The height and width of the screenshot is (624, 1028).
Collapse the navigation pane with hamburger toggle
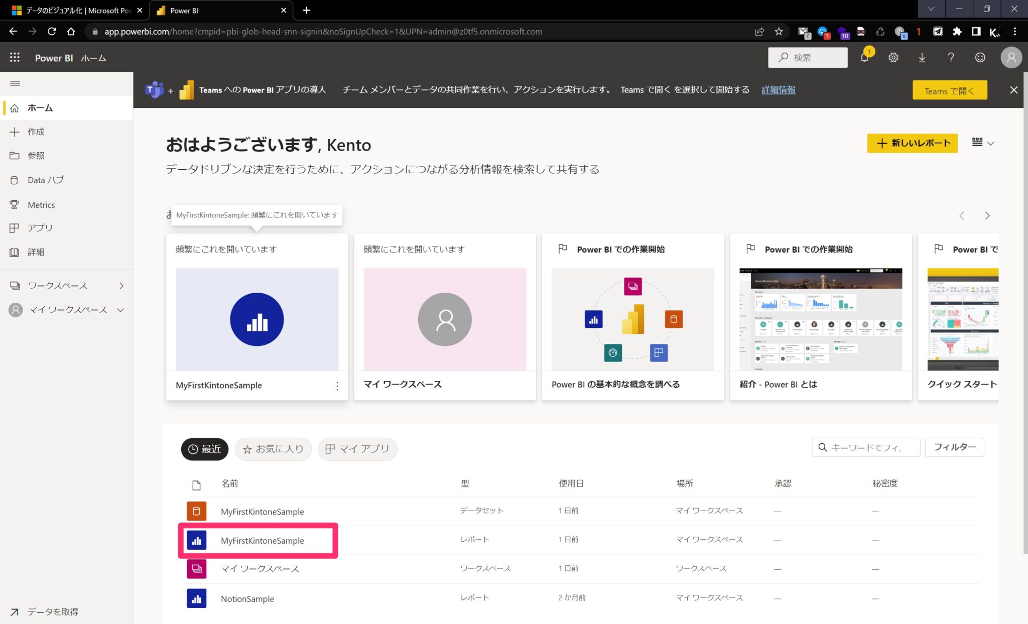pyautogui.click(x=15, y=84)
